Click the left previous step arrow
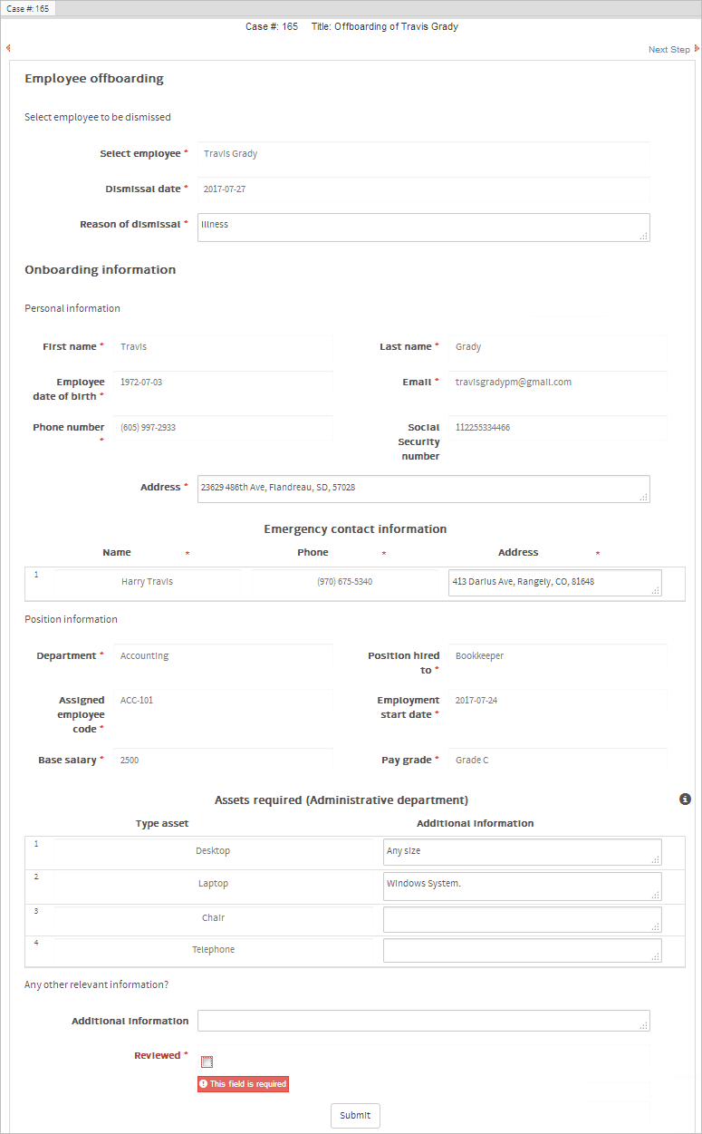This screenshot has height=1134, width=702. point(8,49)
